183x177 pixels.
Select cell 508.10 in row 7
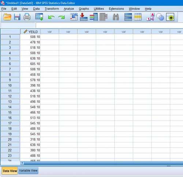[x=30, y=69]
